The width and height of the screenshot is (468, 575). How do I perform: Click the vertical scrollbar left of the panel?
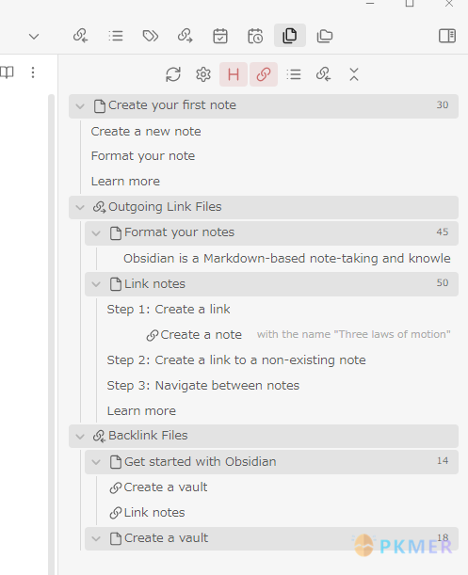point(52,334)
